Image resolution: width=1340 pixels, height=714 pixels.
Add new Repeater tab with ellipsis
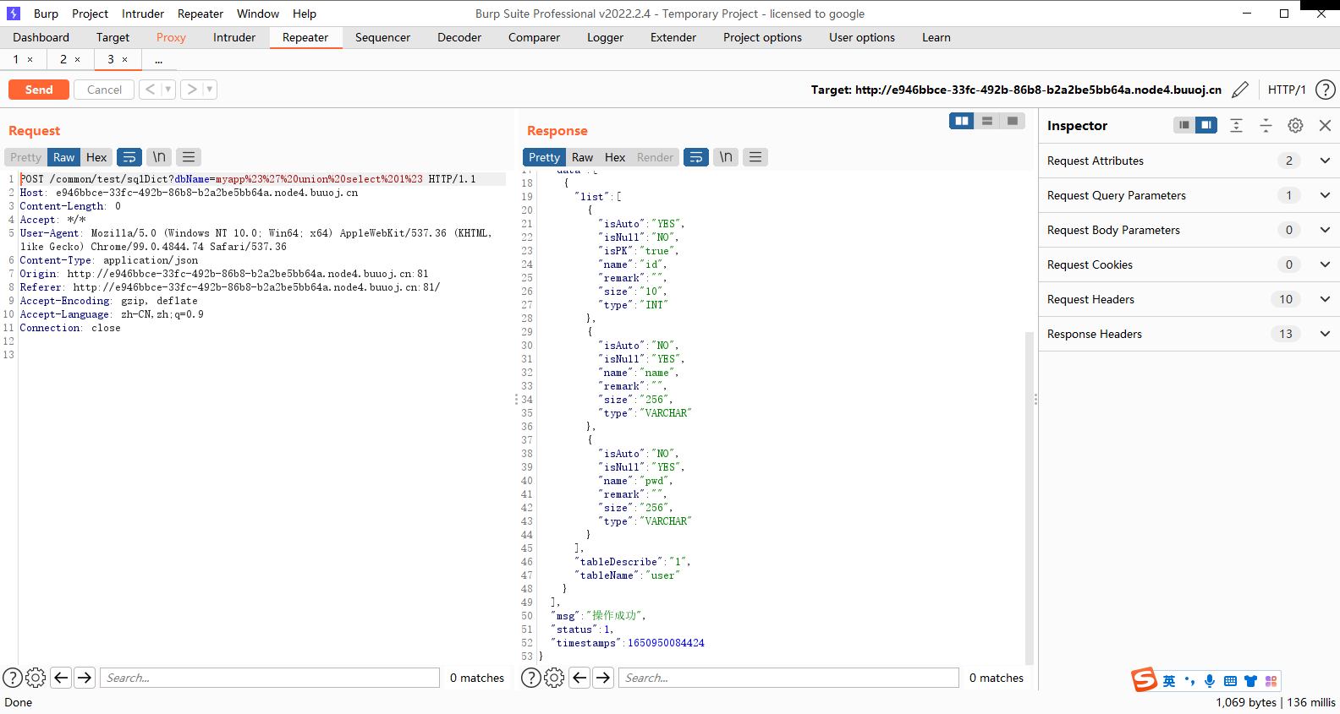(158, 60)
